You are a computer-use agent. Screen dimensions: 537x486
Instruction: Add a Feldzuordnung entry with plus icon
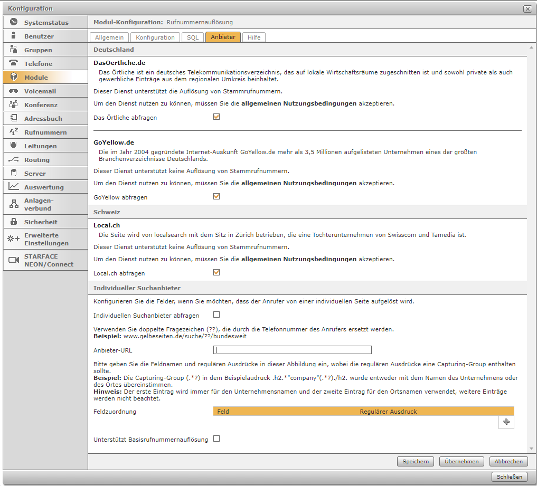pyautogui.click(x=506, y=422)
